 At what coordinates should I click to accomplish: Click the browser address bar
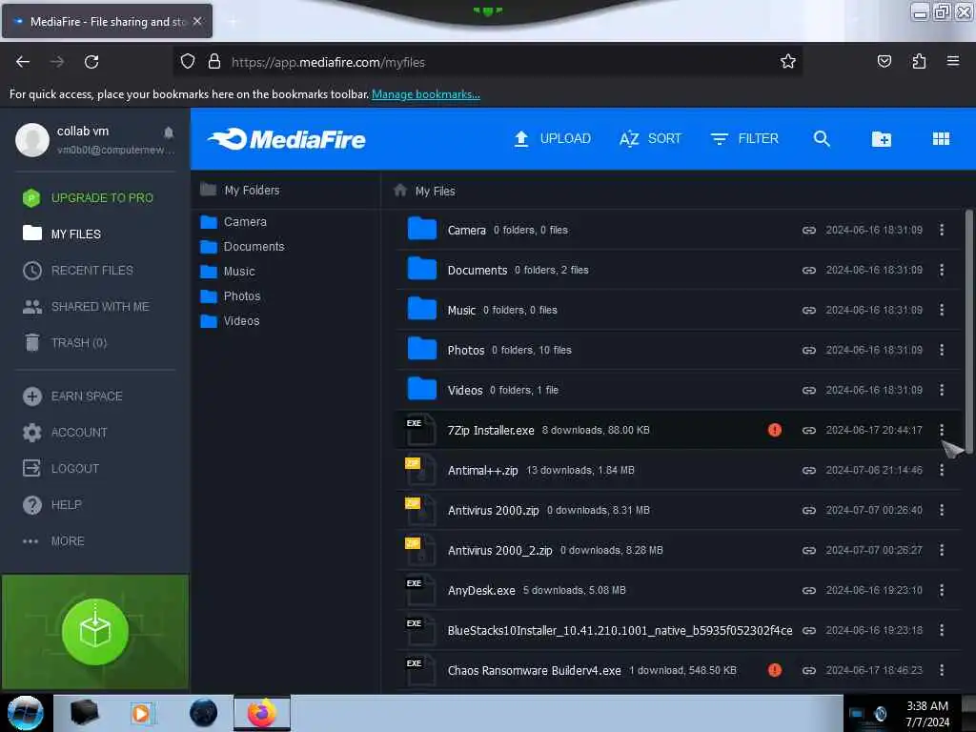[487, 62]
